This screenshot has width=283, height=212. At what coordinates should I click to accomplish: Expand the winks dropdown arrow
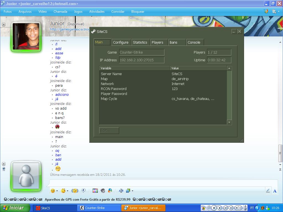67,191
